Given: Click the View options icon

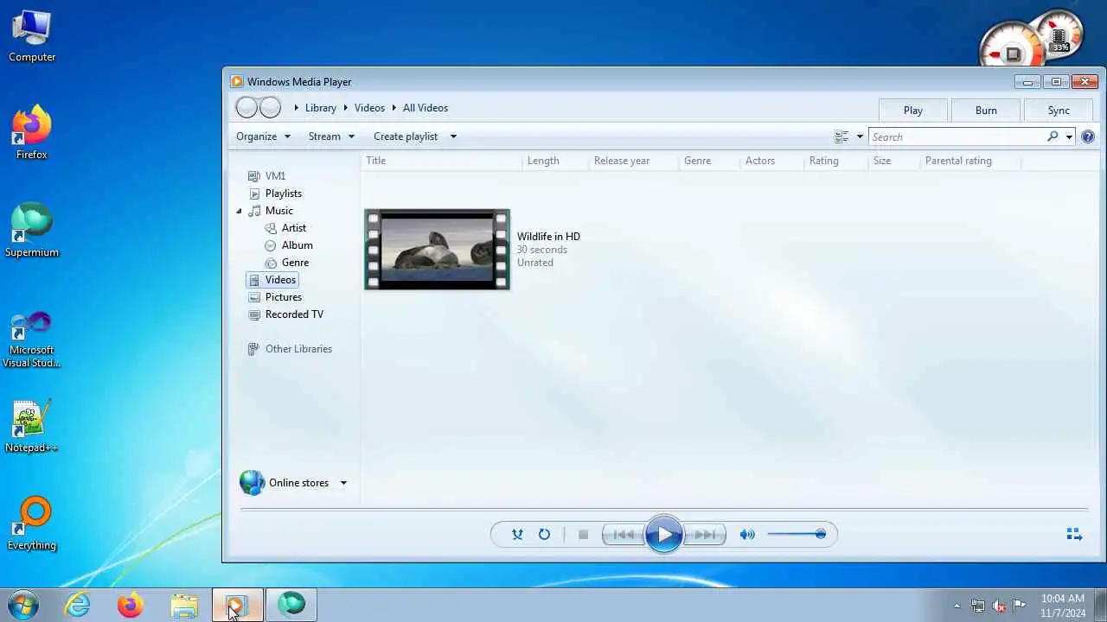Looking at the screenshot, I should pyautogui.click(x=841, y=136).
